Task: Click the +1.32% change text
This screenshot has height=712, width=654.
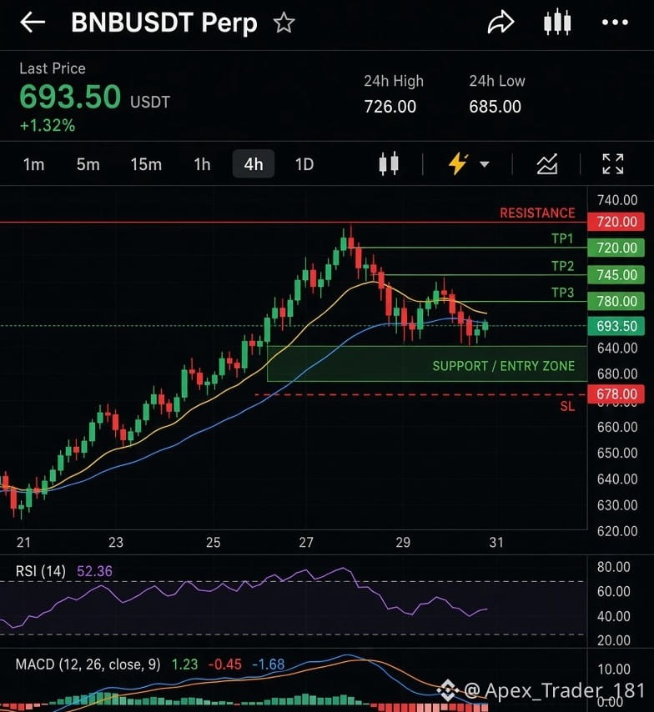Action: click(x=48, y=125)
